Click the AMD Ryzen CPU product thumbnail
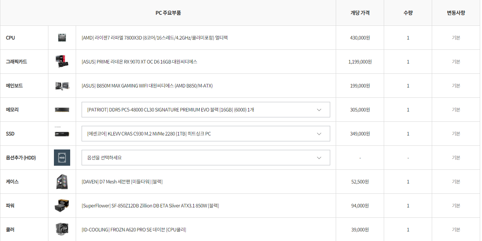 [62, 38]
